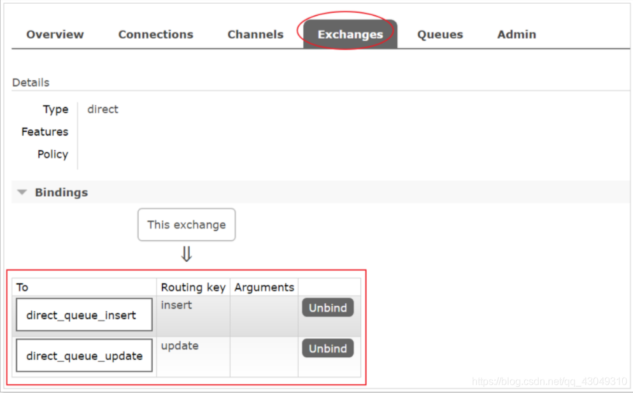Click the This exchange box

pos(187,225)
